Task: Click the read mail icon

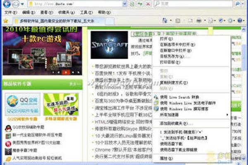Action: click(x=190, y=21)
